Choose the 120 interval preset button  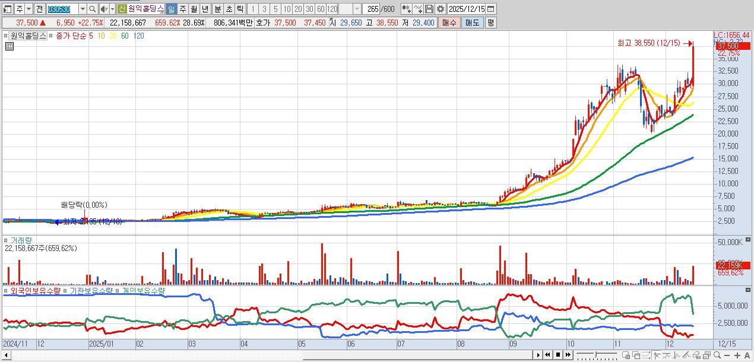332,9
